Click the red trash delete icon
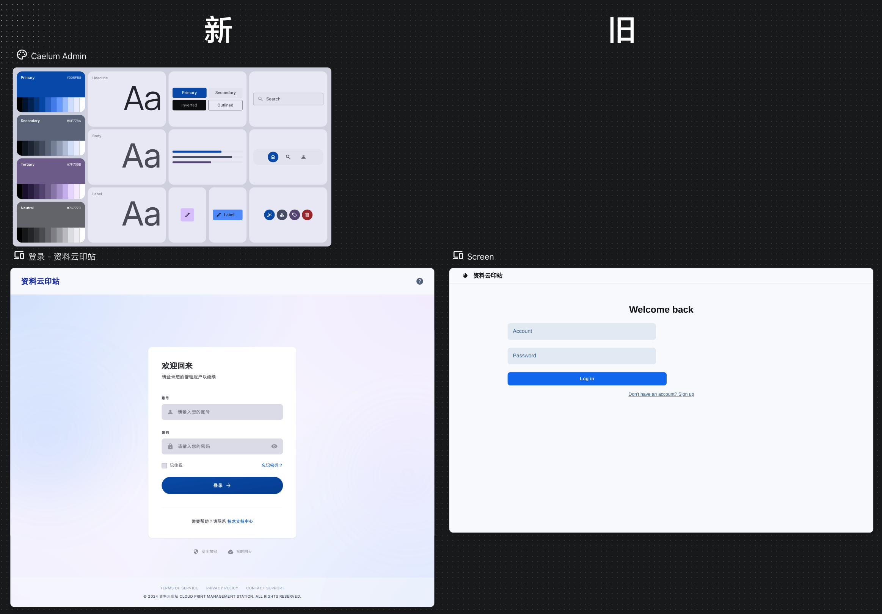Viewport: 882px width, 614px height. pos(307,215)
